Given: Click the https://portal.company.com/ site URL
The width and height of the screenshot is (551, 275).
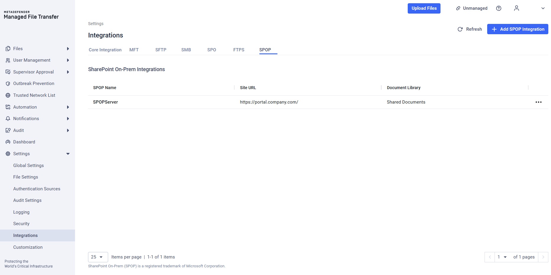Looking at the screenshot, I should tap(269, 102).
